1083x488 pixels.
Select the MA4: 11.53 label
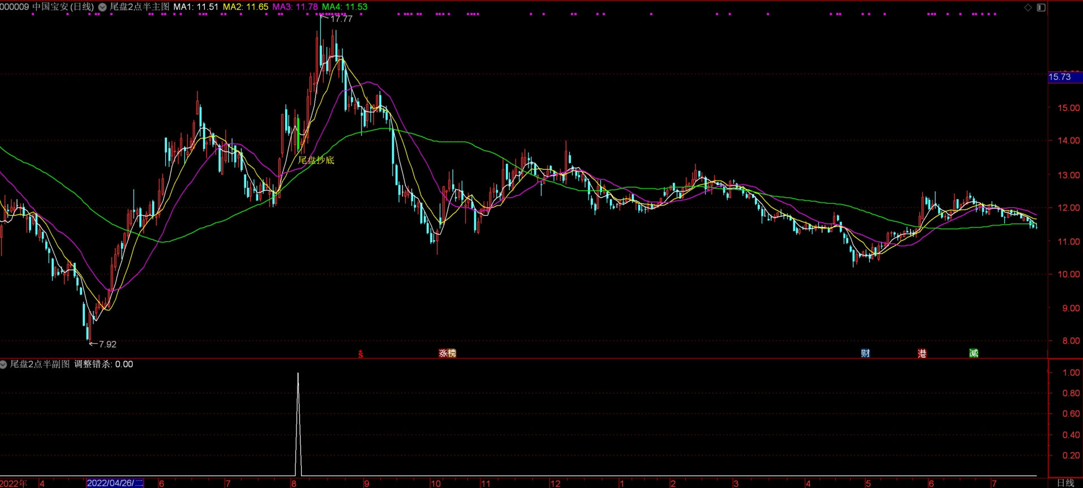345,7
